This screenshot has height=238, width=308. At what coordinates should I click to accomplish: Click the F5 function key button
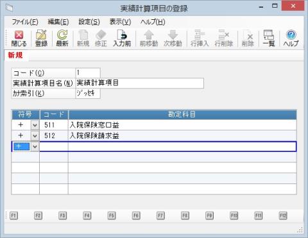click(x=112, y=216)
